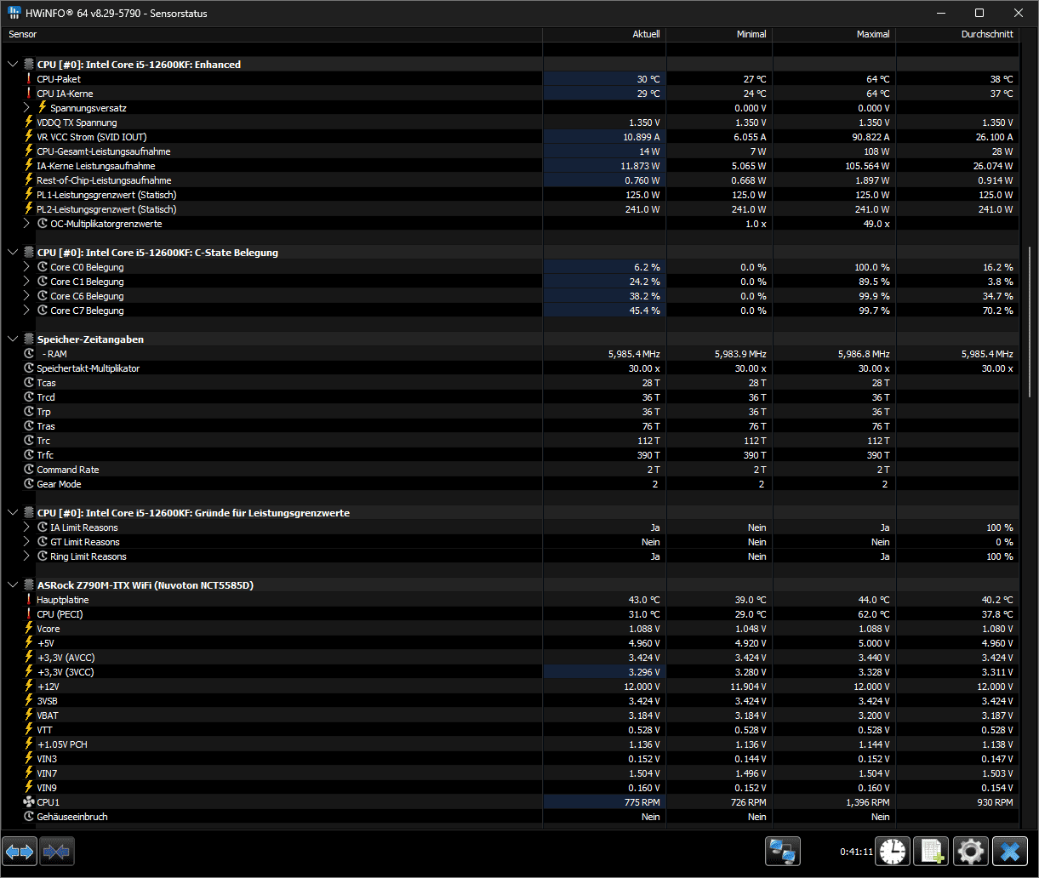1039x878 pixels.
Task: Click the Durchschnitt column header
Action: (957, 34)
